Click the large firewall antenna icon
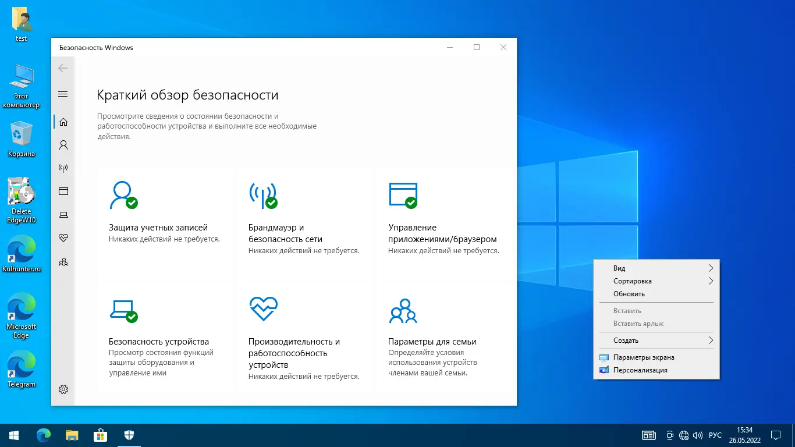Image resolution: width=795 pixels, height=447 pixels. (263, 195)
